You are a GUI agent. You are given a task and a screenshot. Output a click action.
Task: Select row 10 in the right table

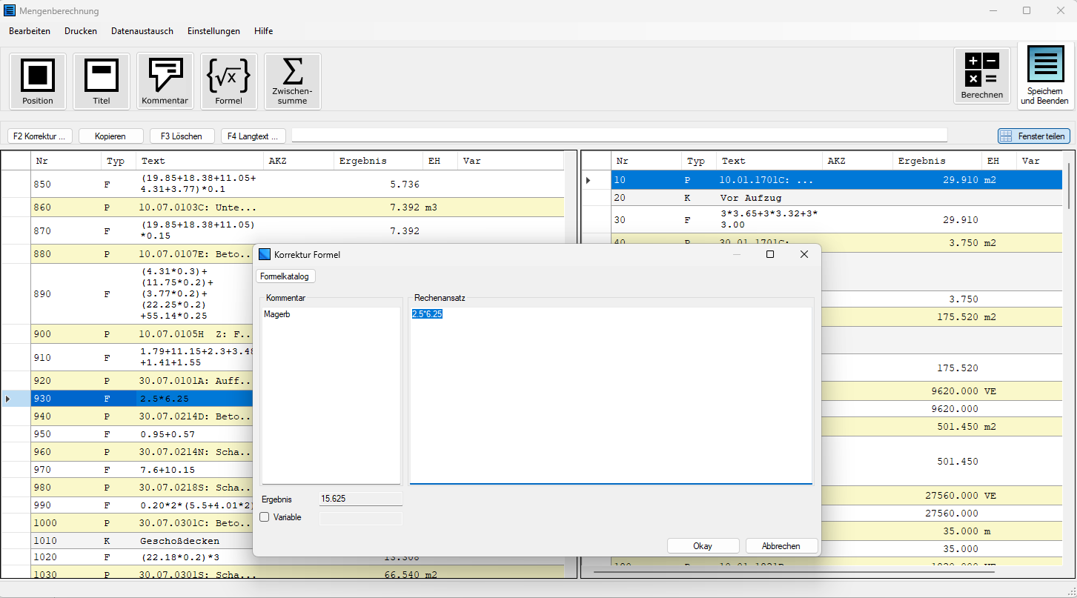823,180
